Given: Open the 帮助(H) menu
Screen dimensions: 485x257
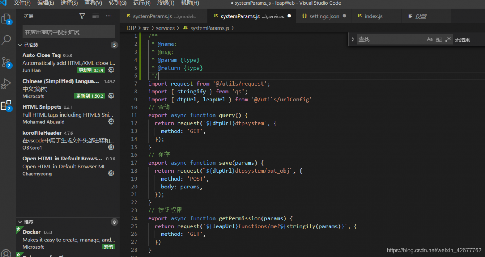Looking at the screenshot, I should point(190,3).
